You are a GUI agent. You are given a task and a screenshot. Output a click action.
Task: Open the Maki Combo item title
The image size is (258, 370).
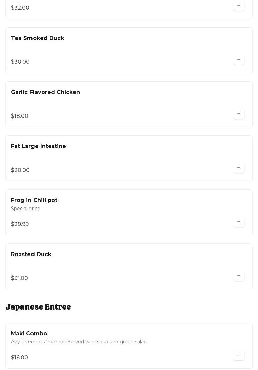29,334
